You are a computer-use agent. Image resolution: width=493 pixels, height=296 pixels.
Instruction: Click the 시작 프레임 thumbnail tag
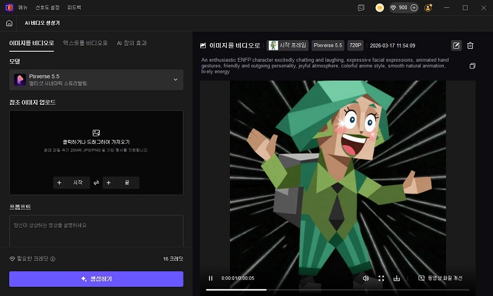click(287, 45)
